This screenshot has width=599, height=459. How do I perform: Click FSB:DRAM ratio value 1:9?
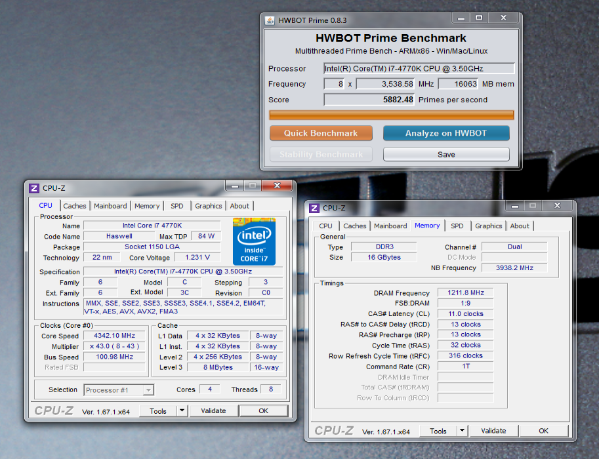coord(466,303)
